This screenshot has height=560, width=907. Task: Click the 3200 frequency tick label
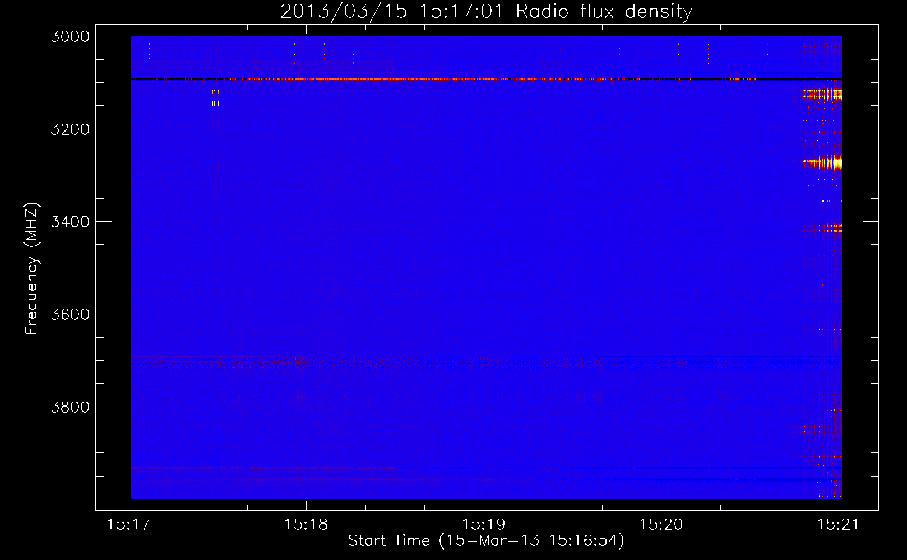70,129
